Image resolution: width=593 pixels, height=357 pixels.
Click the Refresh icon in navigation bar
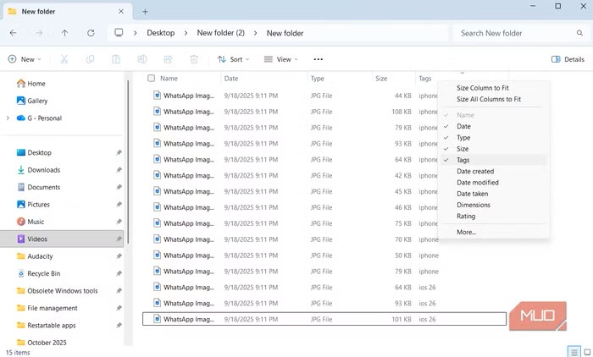coord(91,33)
